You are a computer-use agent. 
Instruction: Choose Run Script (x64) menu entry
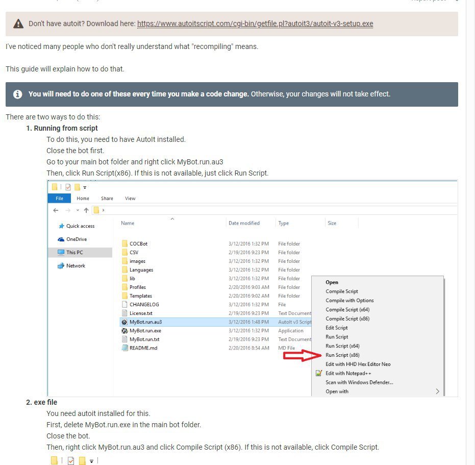point(342,346)
